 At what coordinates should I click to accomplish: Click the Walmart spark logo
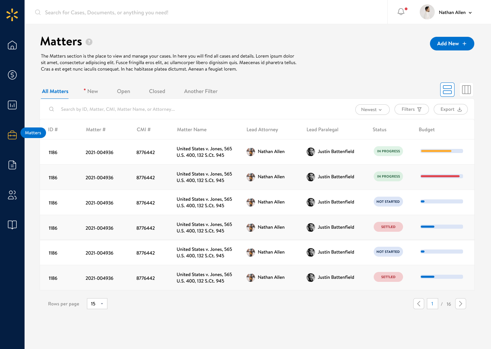pos(12,15)
